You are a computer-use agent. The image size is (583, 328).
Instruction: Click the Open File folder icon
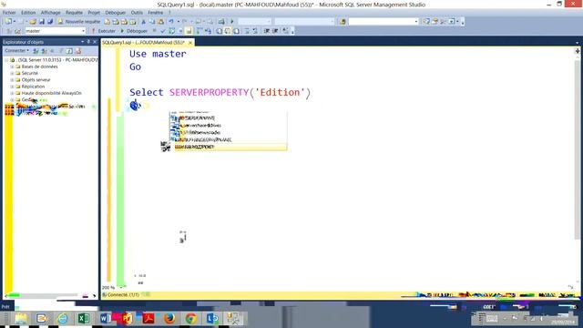pos(33,22)
